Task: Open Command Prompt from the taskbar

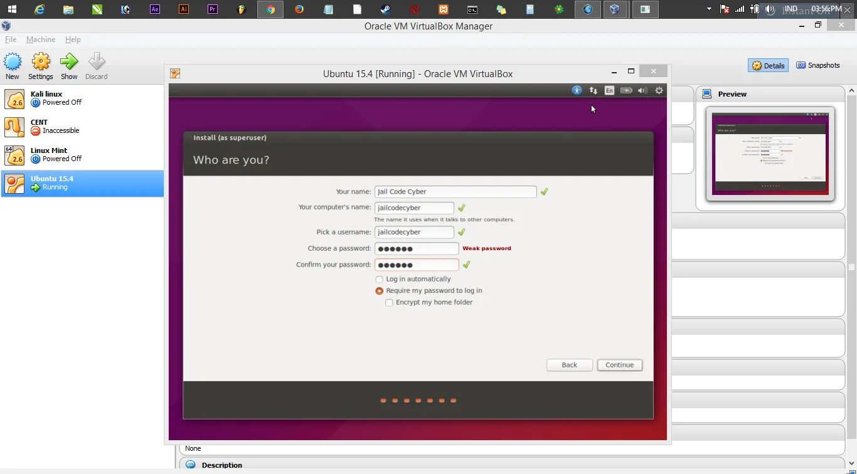Action: 472,9
